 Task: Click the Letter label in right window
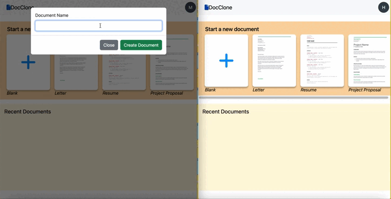[258, 90]
